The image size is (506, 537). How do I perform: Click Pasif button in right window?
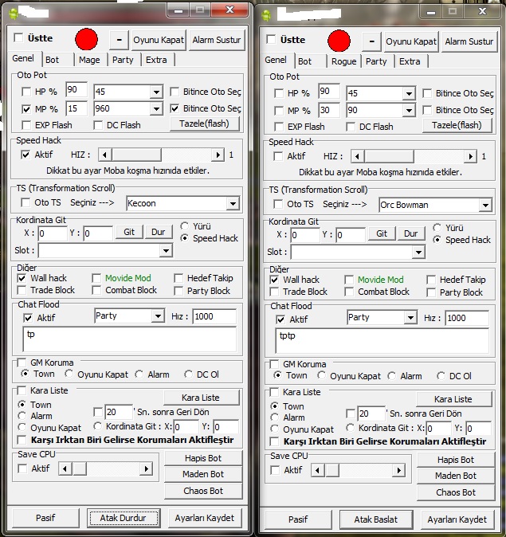[x=298, y=519]
